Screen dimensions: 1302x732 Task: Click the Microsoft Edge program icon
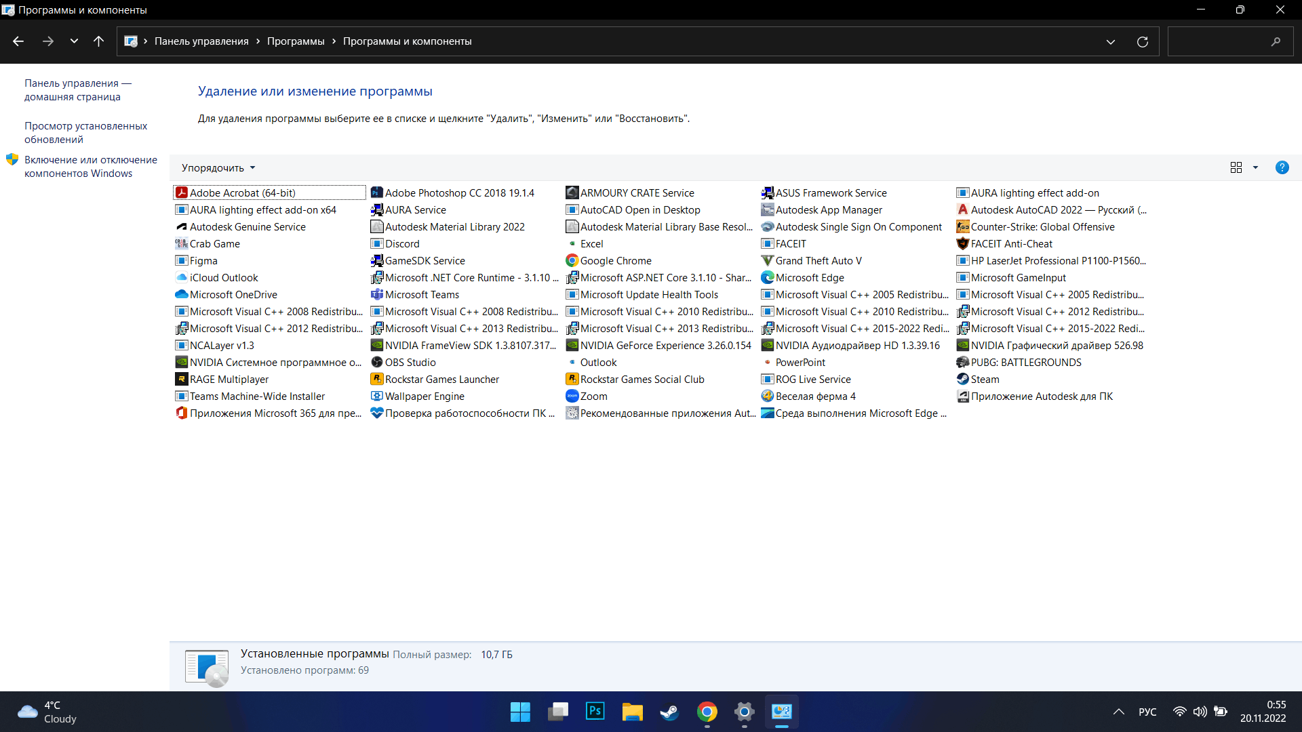[768, 278]
